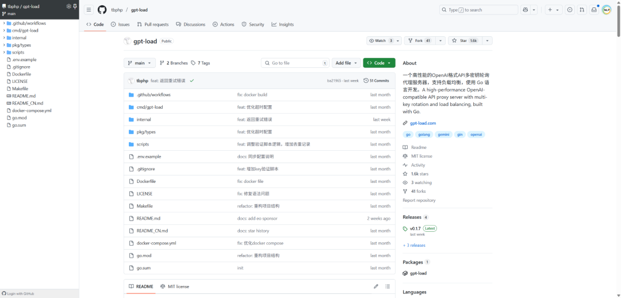Click the commit status green checkmark
621x298 pixels.
pos(191,81)
